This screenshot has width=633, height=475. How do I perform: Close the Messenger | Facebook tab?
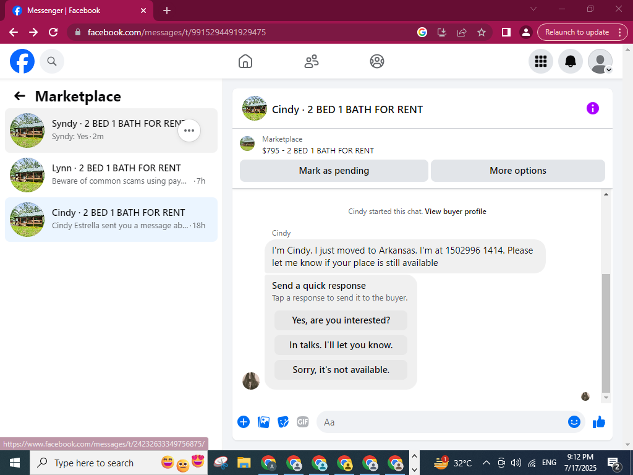[143, 11]
